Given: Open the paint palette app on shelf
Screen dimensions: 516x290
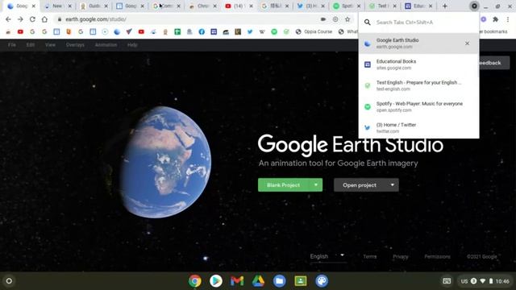Looking at the screenshot, I should [x=322, y=281].
